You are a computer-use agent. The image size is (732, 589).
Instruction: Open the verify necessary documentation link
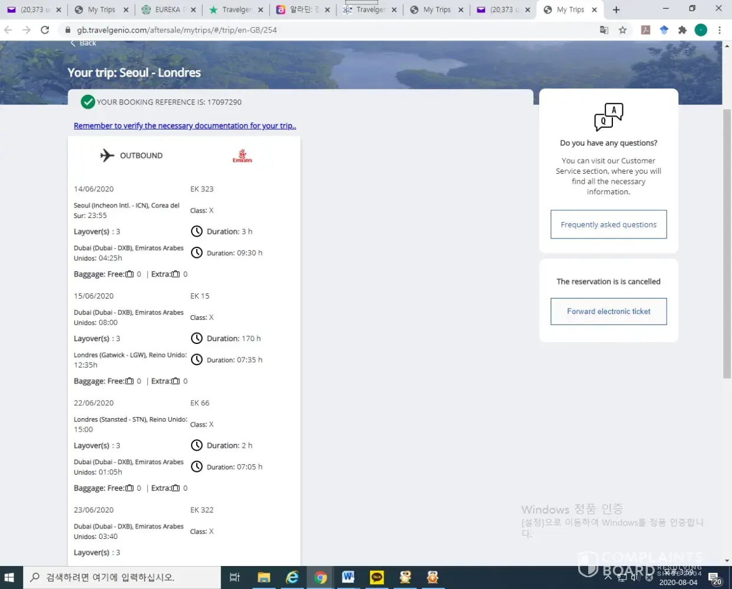point(184,126)
